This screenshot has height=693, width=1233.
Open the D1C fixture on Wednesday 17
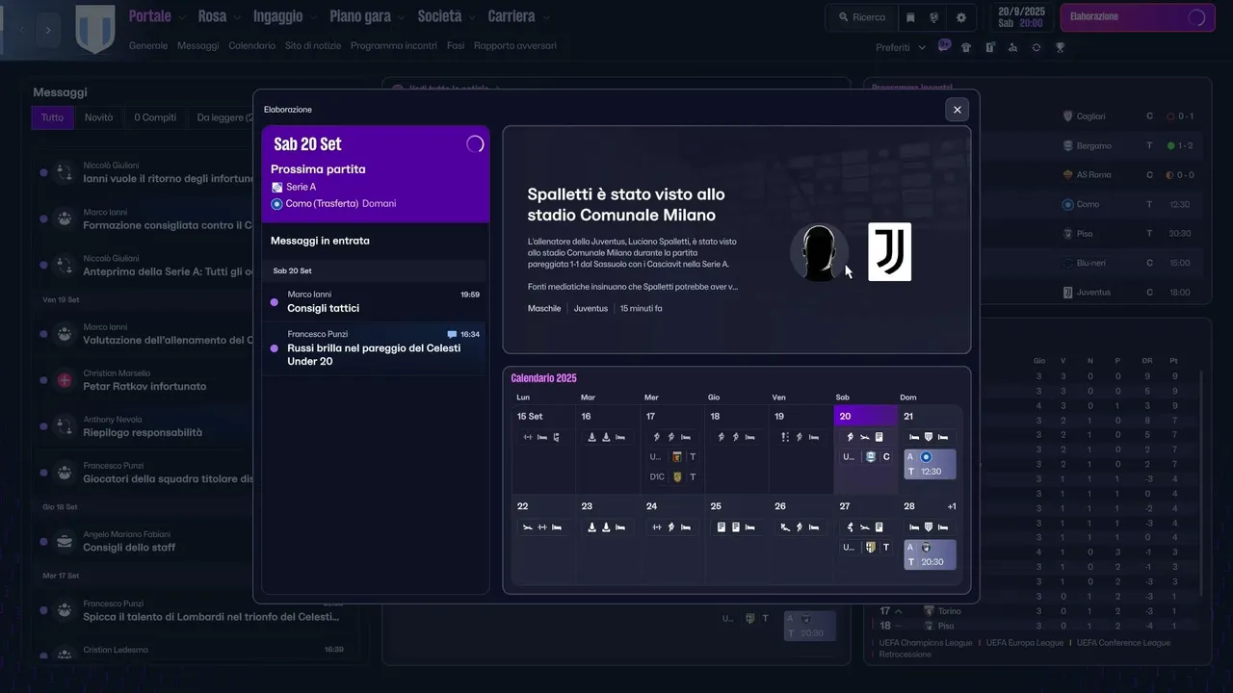click(672, 476)
